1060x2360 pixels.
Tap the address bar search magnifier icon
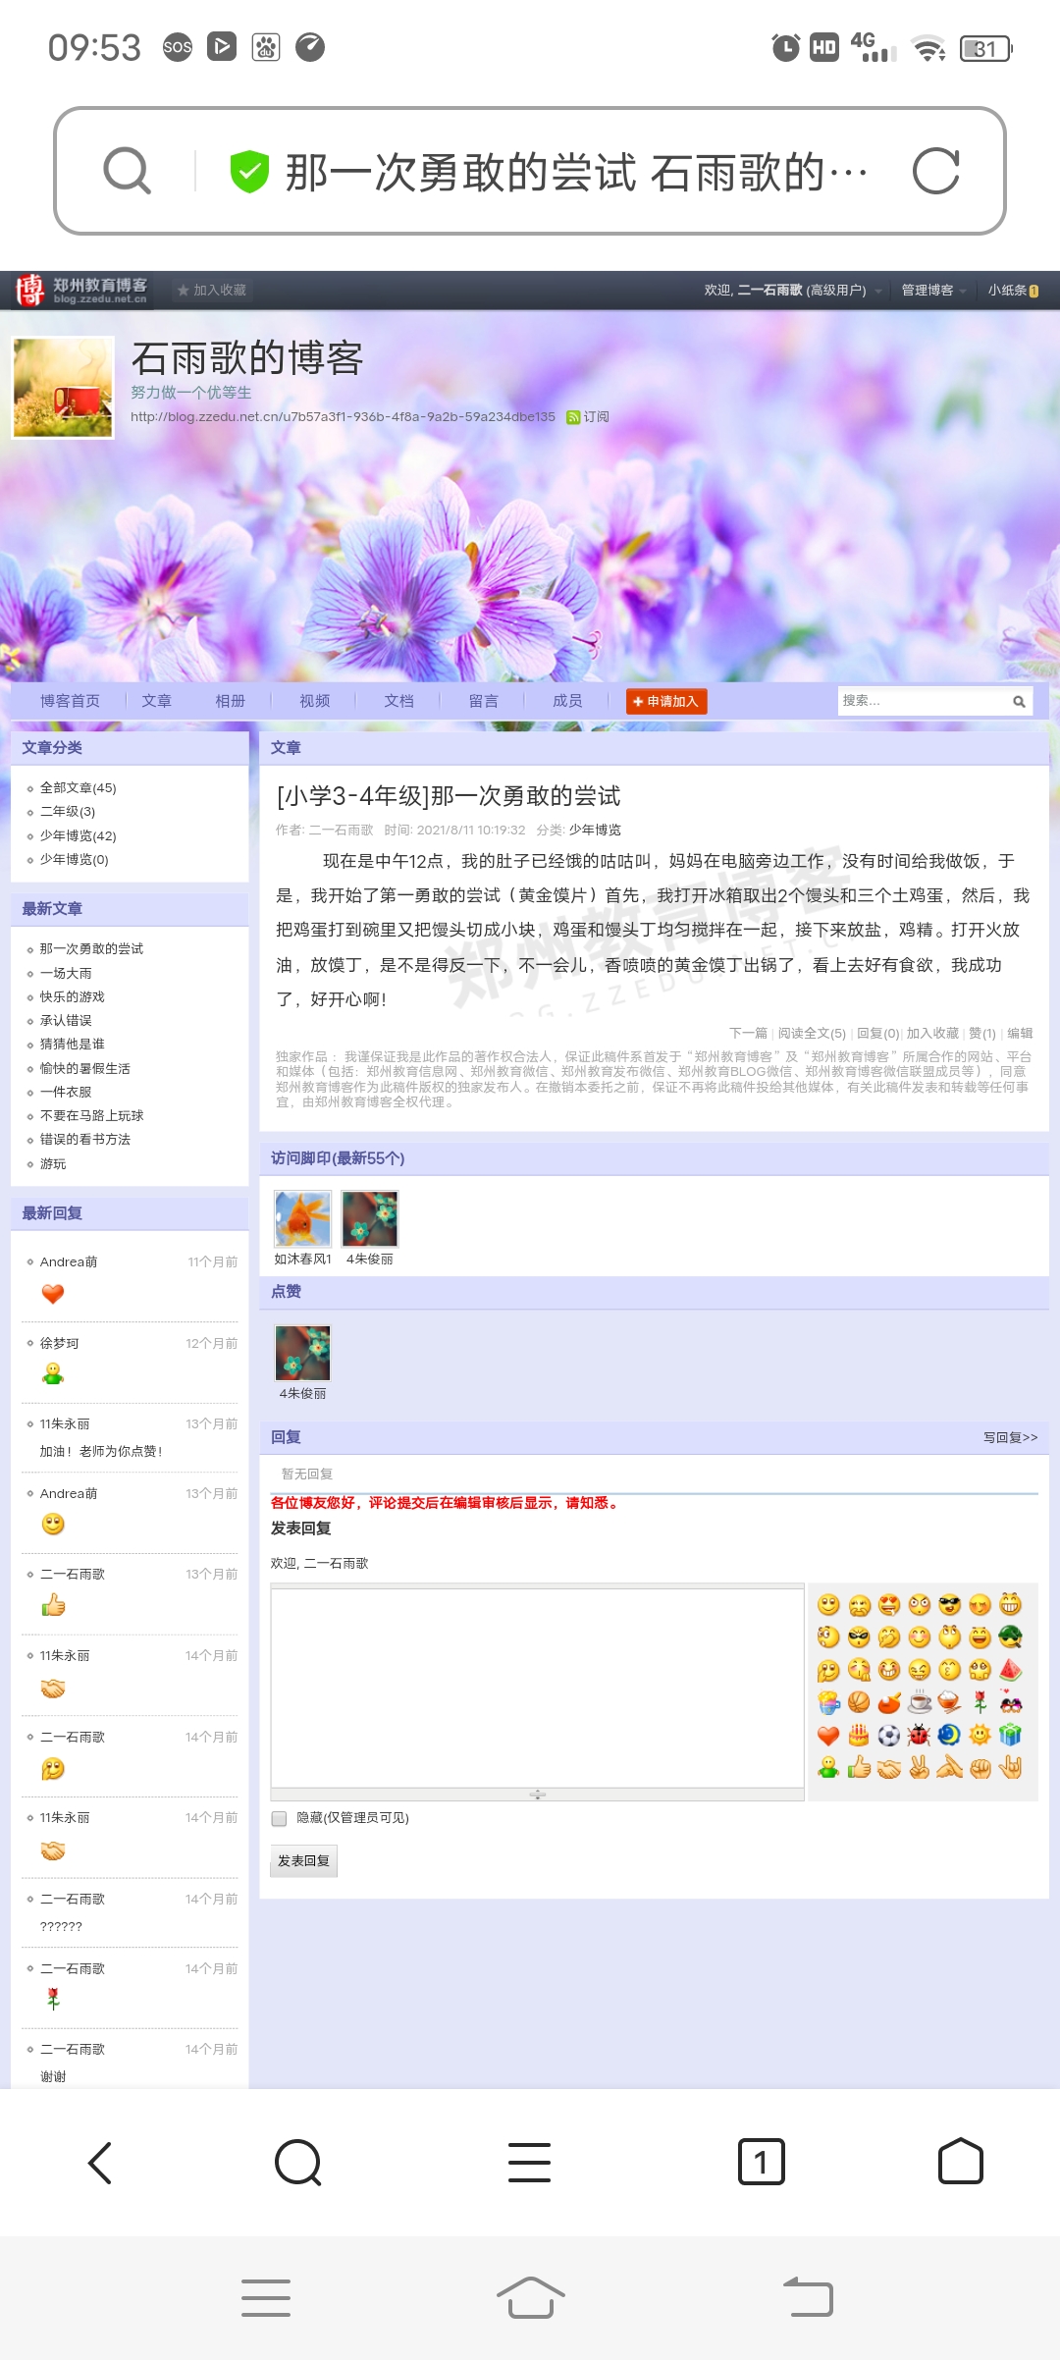pos(128,172)
